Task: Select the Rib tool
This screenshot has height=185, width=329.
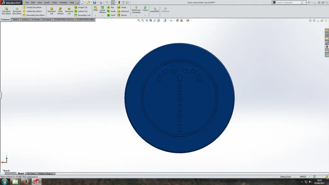Action: [111, 7]
